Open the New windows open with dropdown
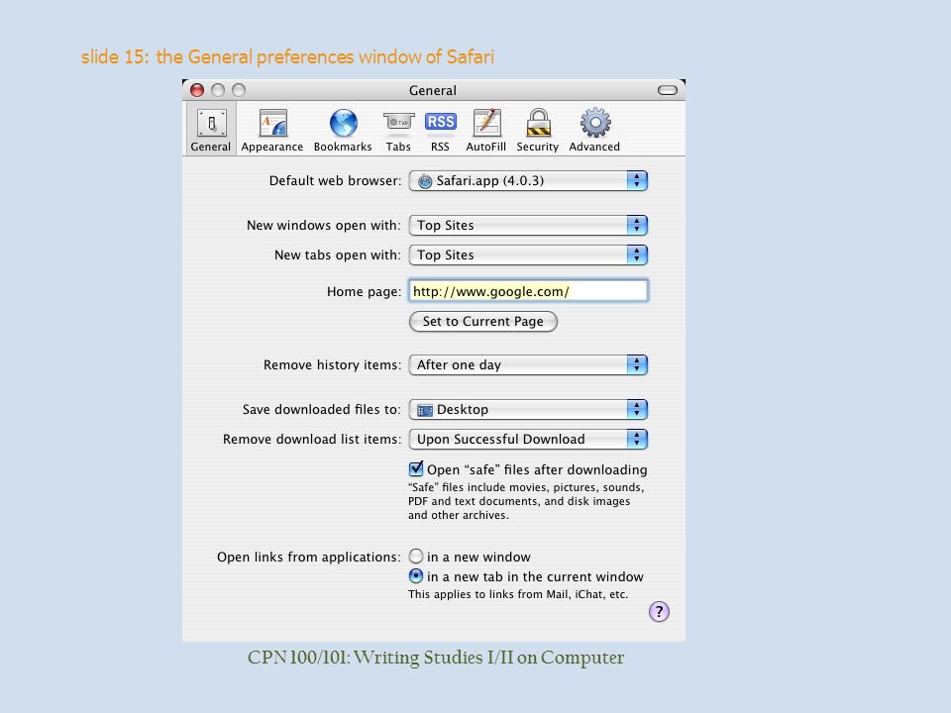Screen dimensions: 951x713 528,226
